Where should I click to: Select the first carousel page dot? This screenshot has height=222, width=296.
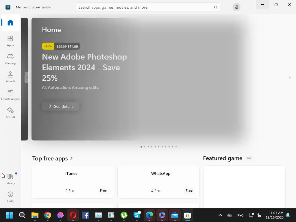141,147
